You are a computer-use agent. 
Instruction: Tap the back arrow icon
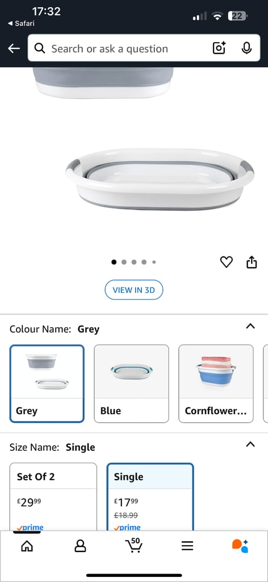point(14,48)
